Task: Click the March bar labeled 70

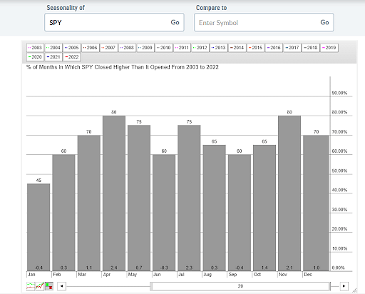Action: [89, 203]
